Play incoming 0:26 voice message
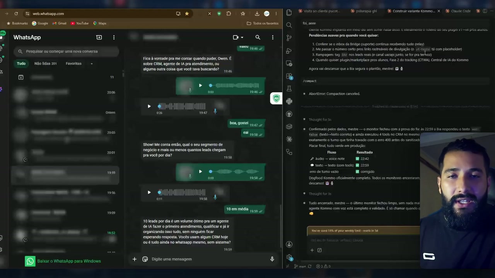495x278 pixels. click(149, 106)
